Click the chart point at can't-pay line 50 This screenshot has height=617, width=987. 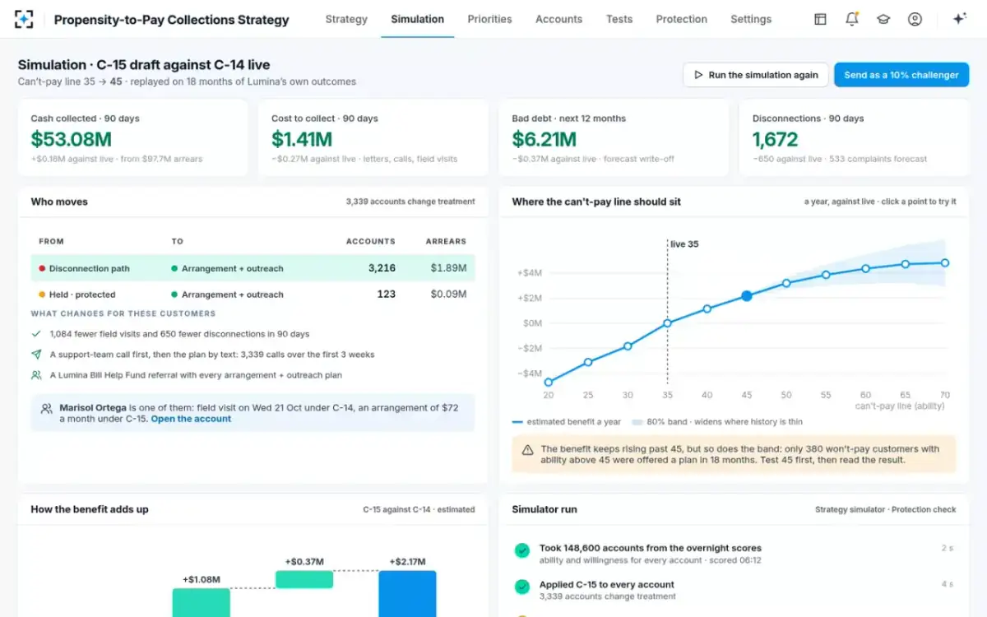(x=786, y=283)
